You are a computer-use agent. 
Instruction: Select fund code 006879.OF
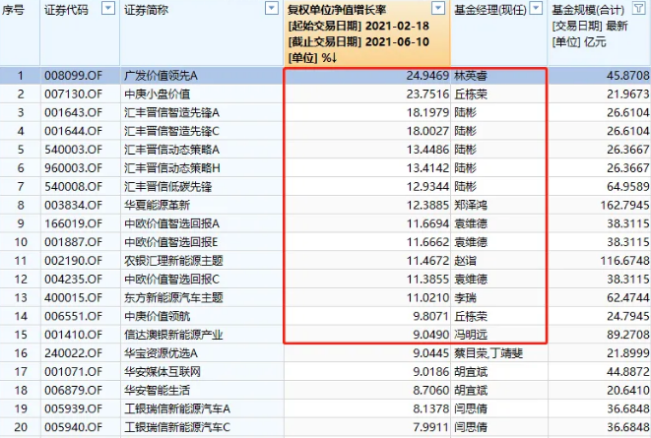[73, 391]
